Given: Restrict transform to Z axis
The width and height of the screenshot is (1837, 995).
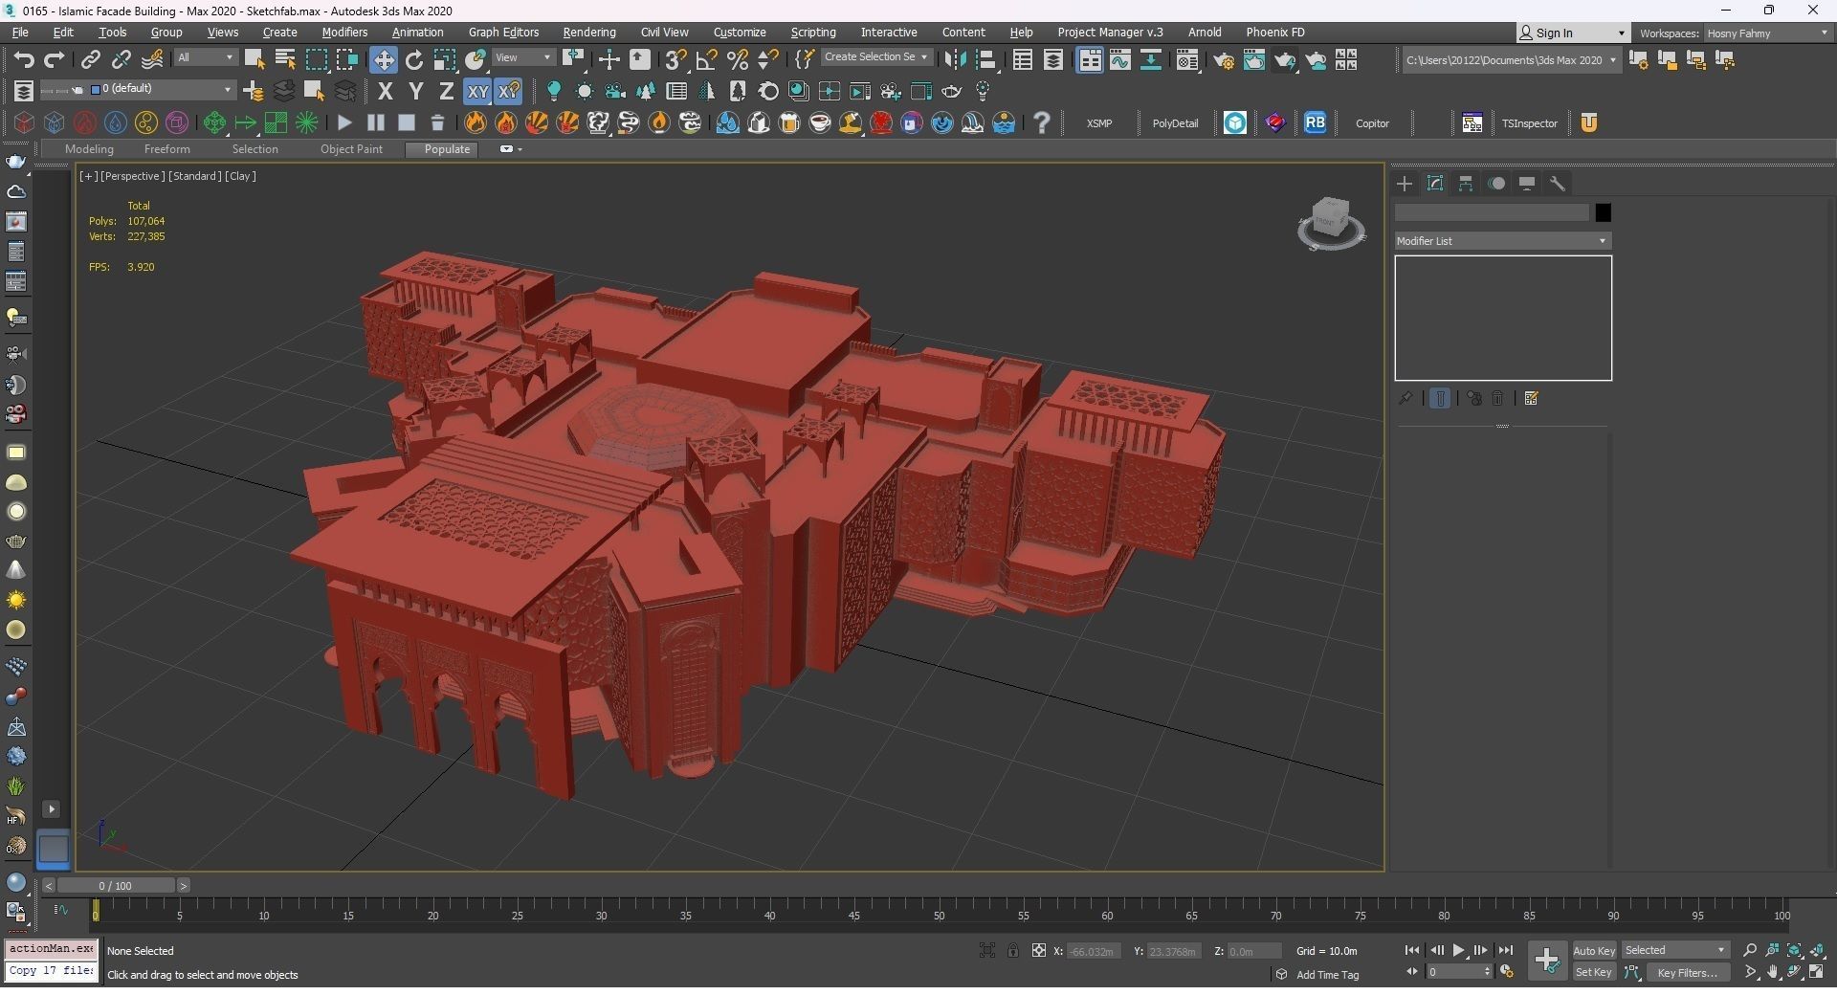Looking at the screenshot, I should click(446, 91).
